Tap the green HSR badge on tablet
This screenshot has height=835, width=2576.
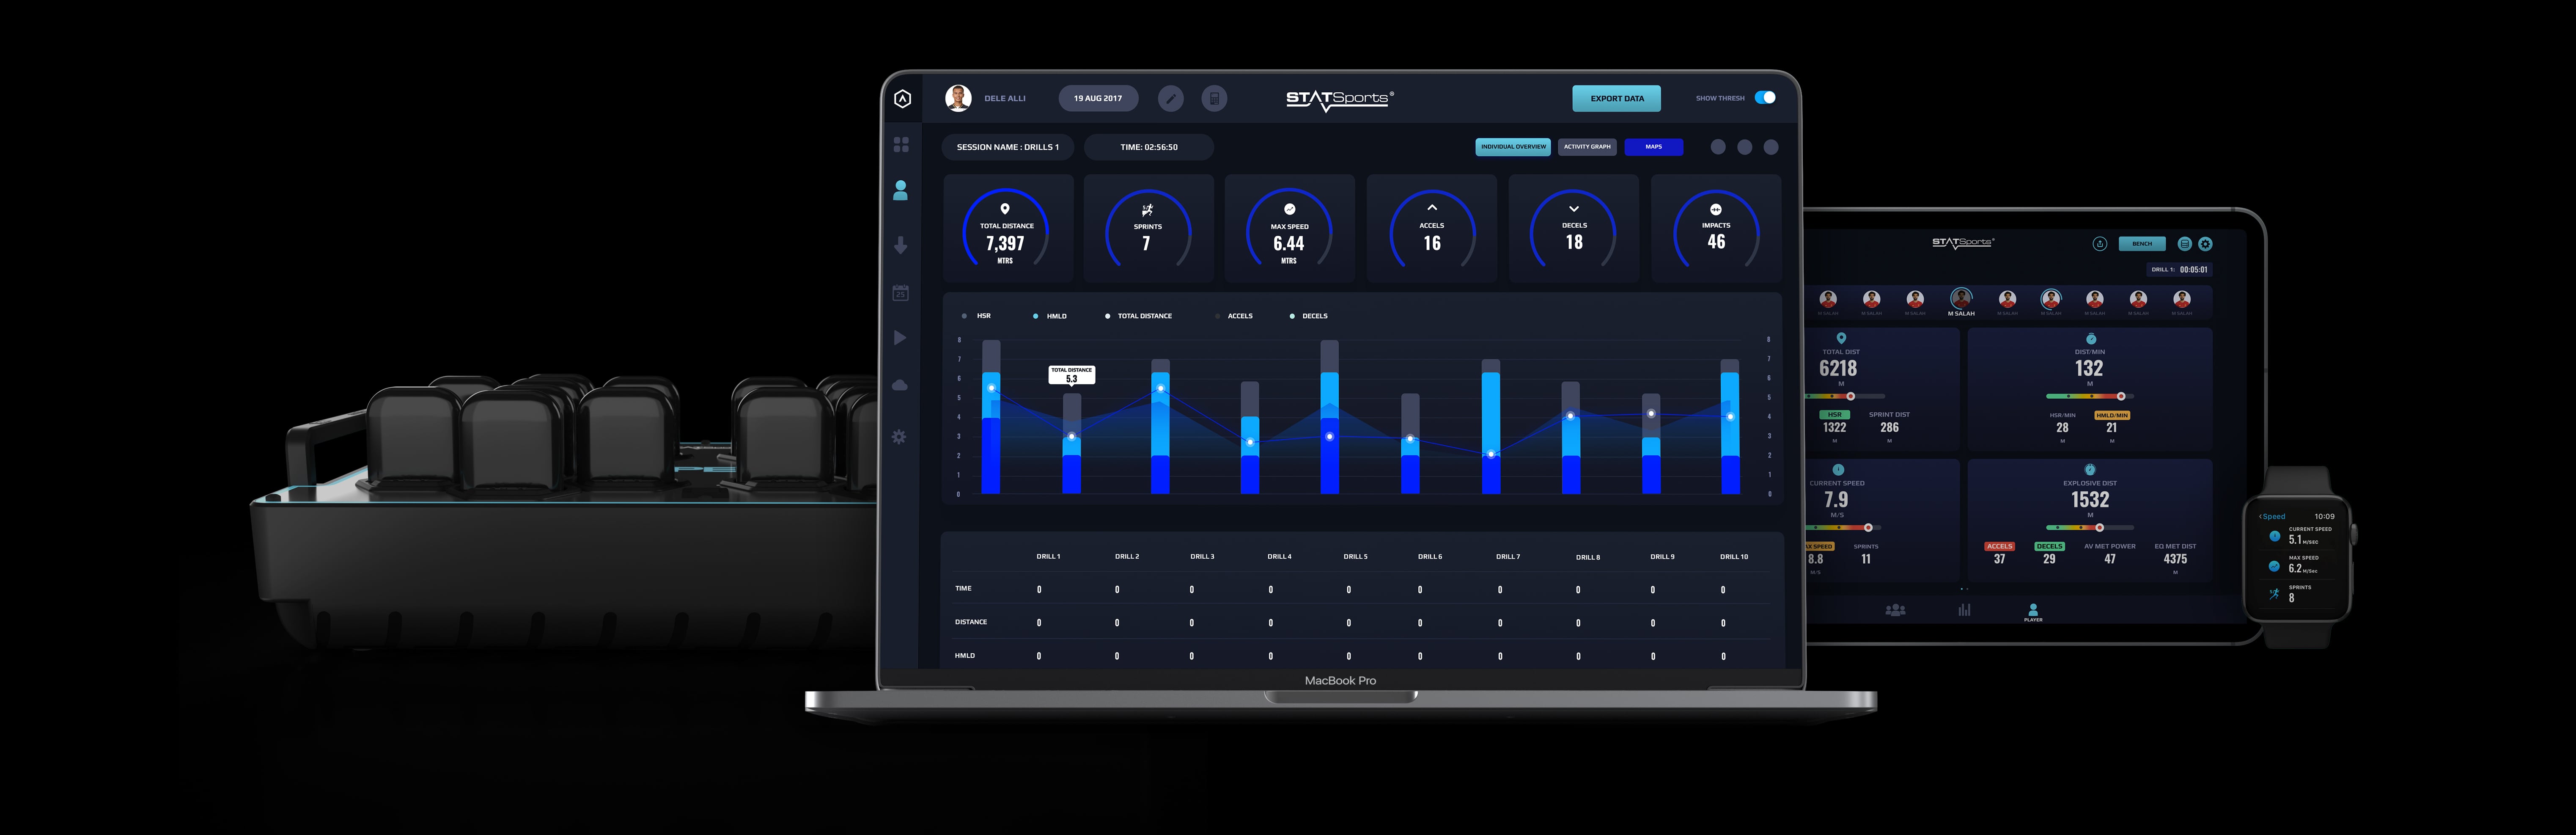[1834, 415]
